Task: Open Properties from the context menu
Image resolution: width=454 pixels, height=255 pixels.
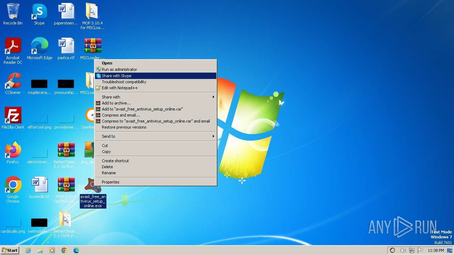Action: (x=156, y=182)
